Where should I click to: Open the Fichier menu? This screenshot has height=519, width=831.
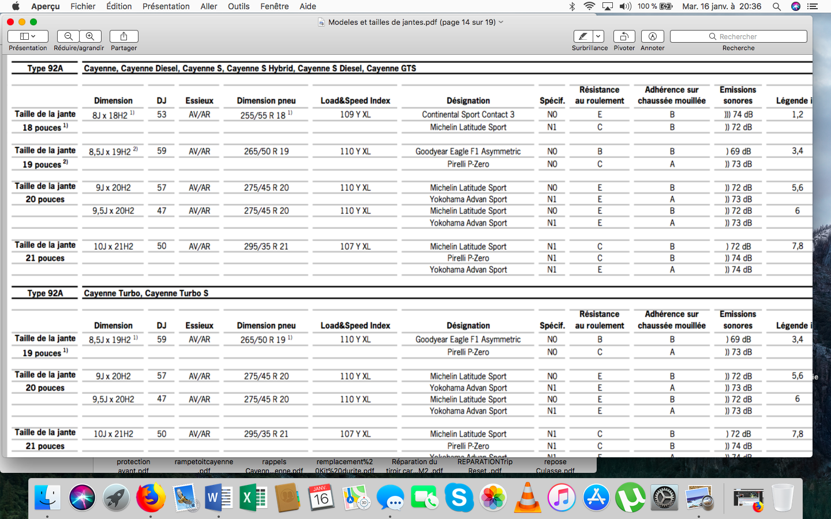(83, 6)
